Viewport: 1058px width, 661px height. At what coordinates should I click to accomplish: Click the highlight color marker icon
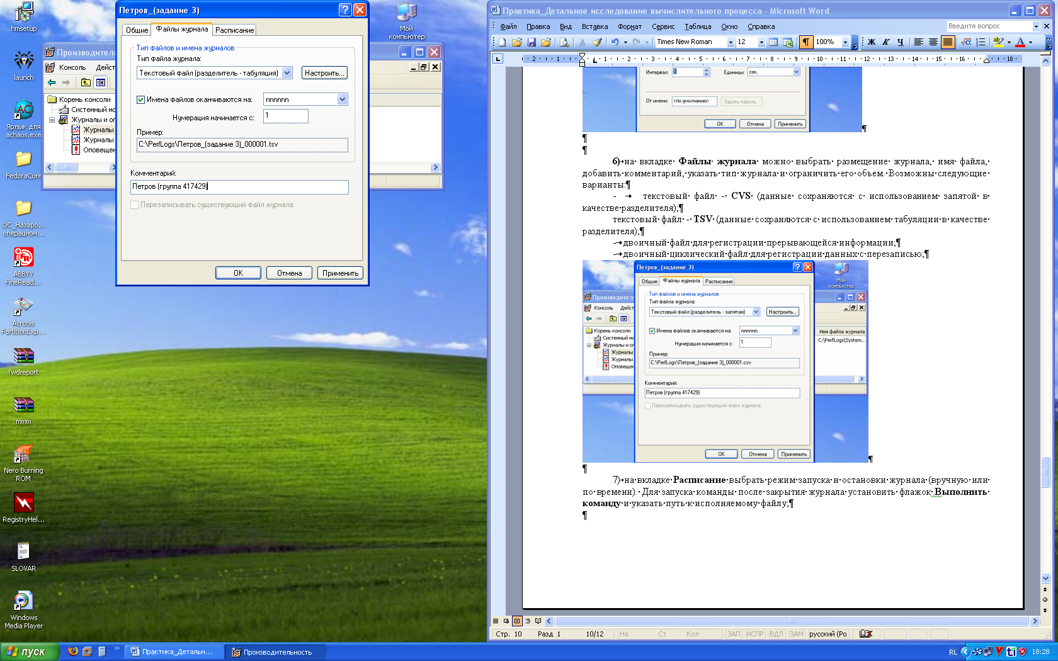(998, 42)
